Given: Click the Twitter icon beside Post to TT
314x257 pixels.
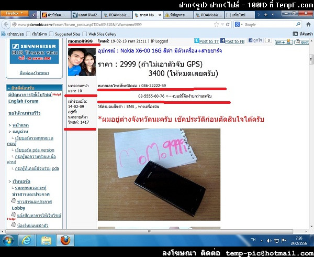Looking at the screenshot, I should (x=196, y=41).
